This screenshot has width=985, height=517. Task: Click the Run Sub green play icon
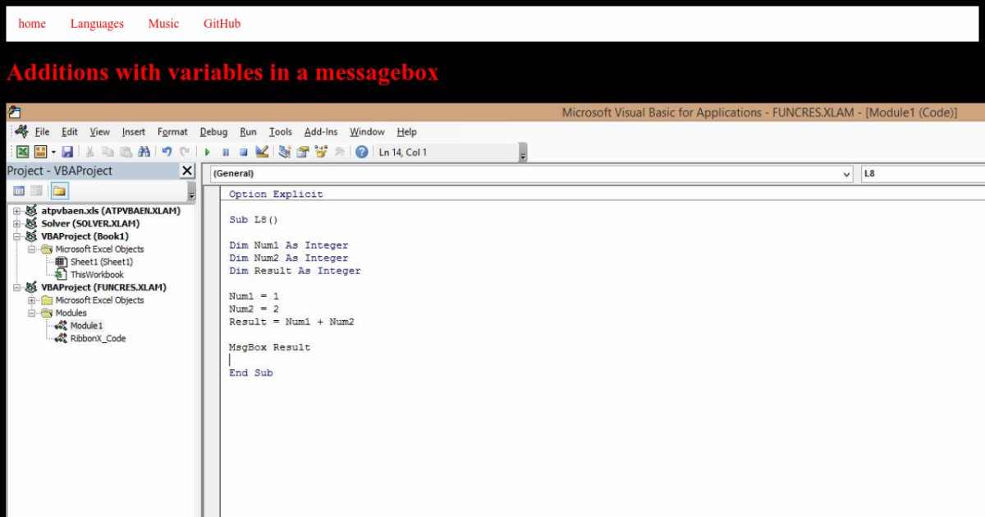[208, 152]
